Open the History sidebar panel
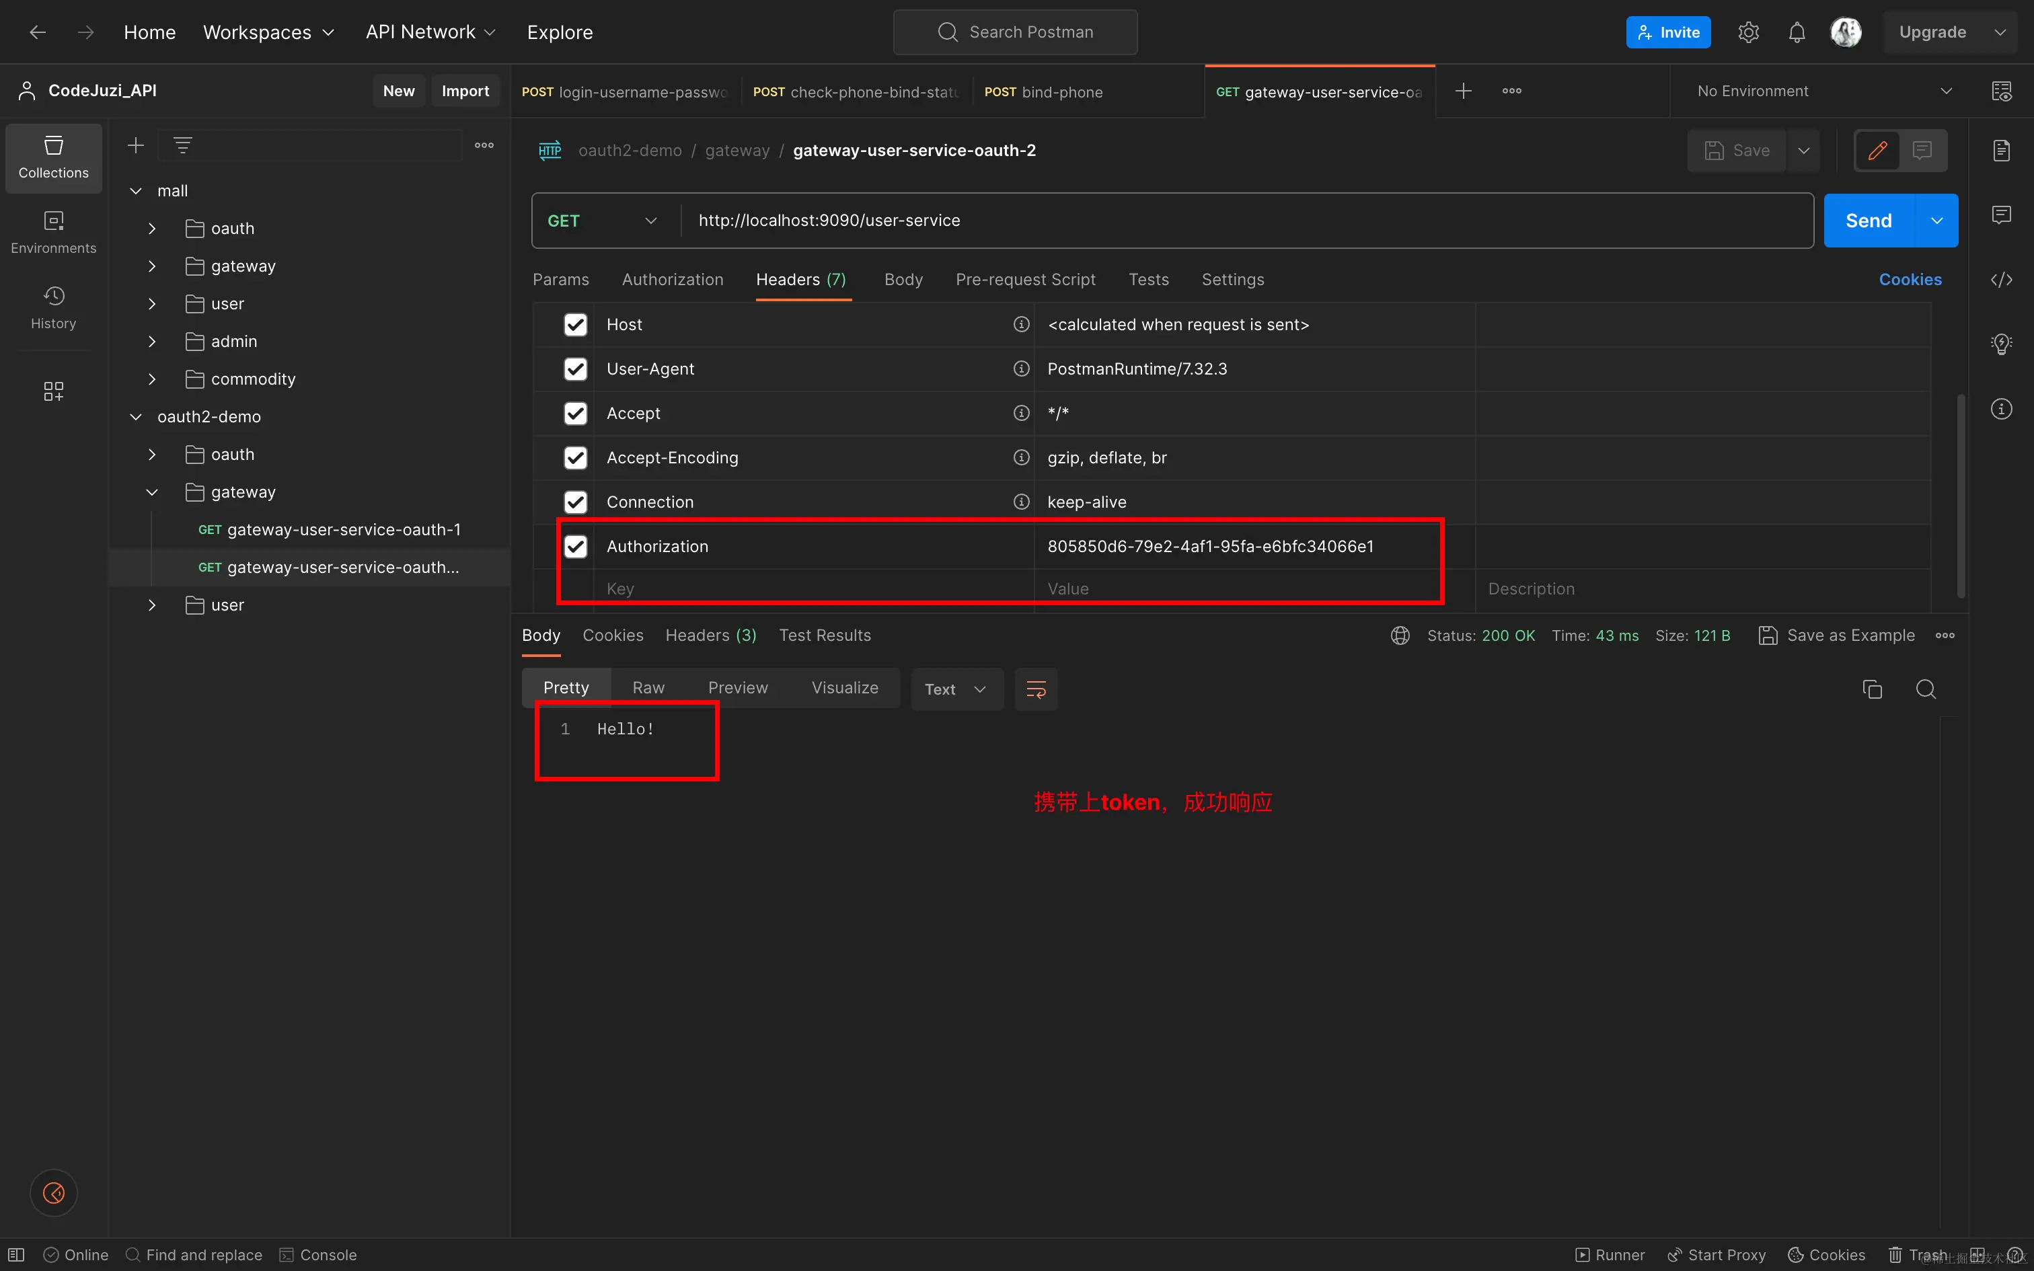The width and height of the screenshot is (2034, 1271). tap(53, 307)
